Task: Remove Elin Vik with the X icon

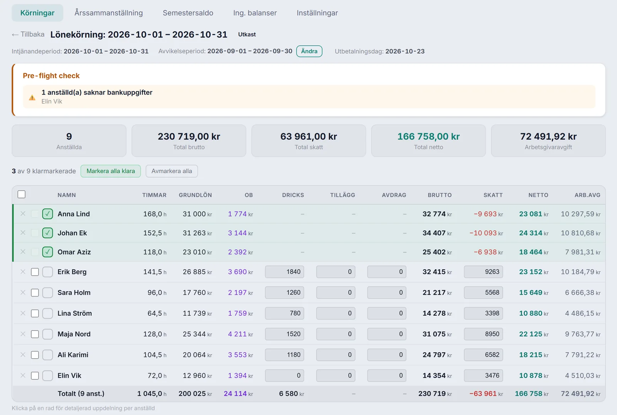Action: [x=23, y=375]
